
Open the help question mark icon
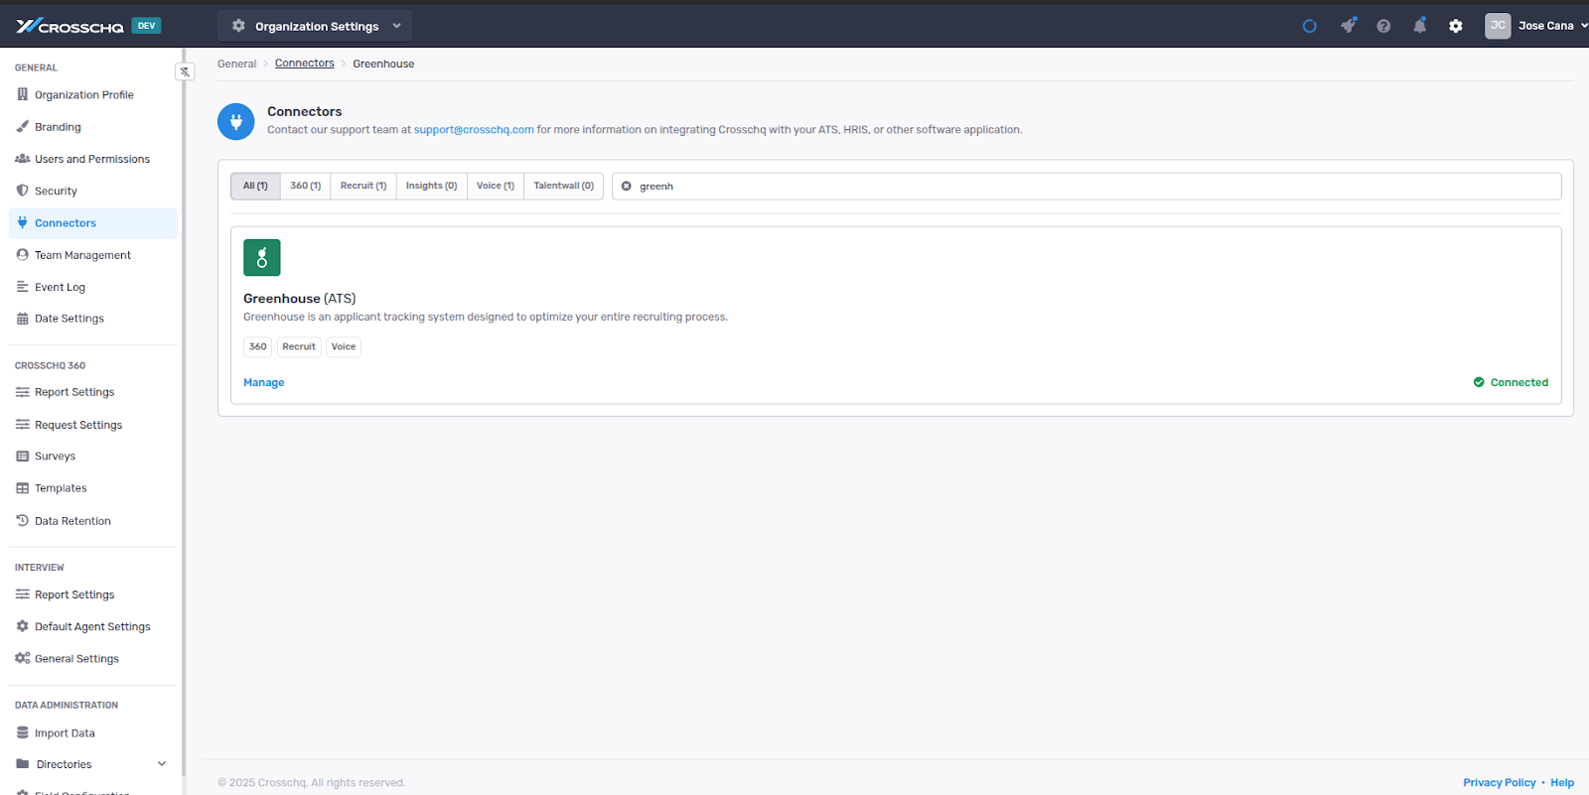coord(1383,26)
